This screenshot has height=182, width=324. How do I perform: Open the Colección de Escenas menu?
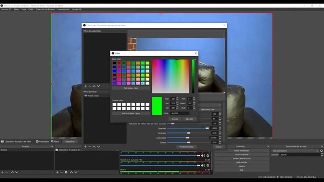tap(45, 10)
